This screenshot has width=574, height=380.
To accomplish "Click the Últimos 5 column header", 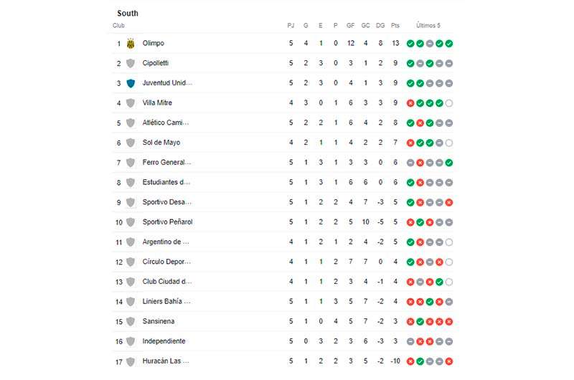I will tap(428, 25).
